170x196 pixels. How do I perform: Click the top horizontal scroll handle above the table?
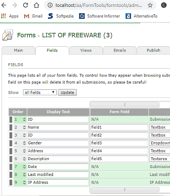(x=125, y=105)
